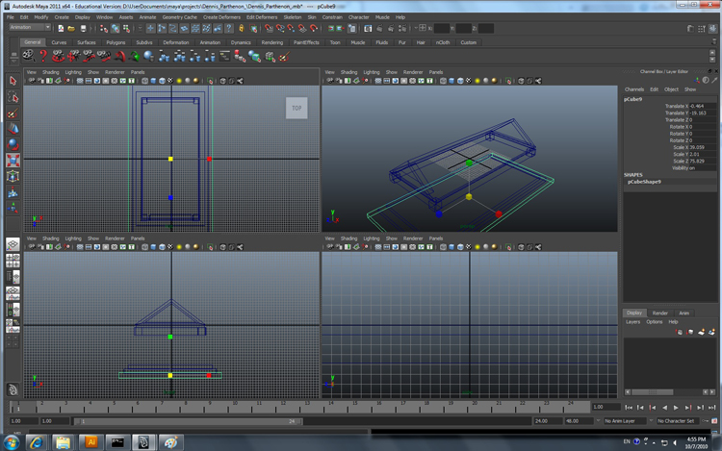The image size is (722, 451).
Task: Click the ViewCube TOP face
Action: [x=297, y=108]
